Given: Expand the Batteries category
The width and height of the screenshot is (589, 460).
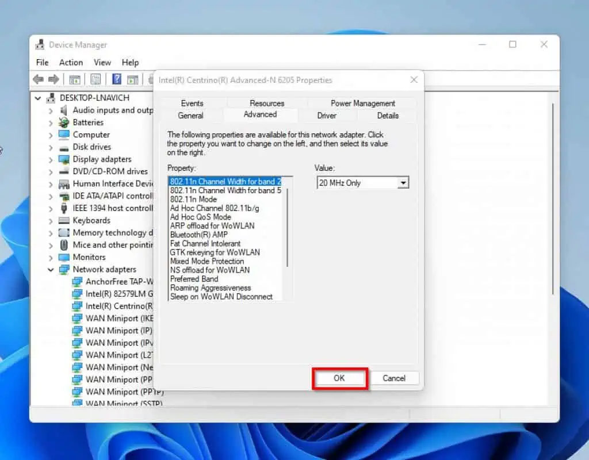Looking at the screenshot, I should pos(51,122).
